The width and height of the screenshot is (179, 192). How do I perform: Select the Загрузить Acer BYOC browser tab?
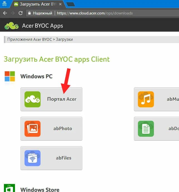tap(38, 4)
